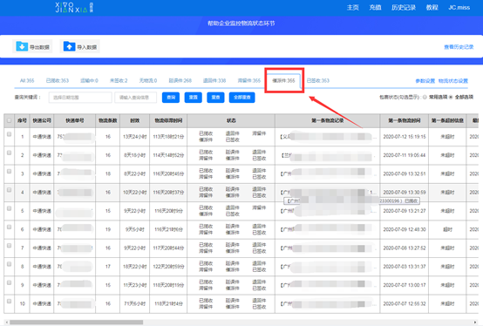This screenshot has height=326, width=483.
Task: Tick the checkbox for row 3
Action: [x=10, y=171]
